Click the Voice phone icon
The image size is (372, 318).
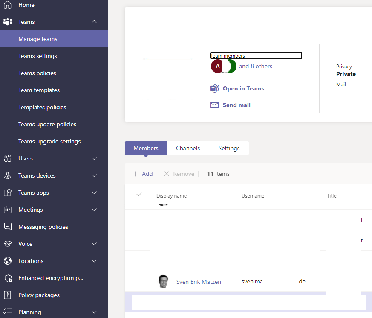click(x=8, y=244)
